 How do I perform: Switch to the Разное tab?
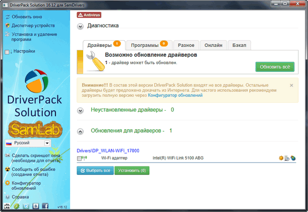point(186,45)
